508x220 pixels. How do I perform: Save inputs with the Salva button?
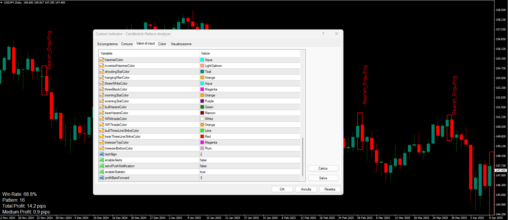click(323, 178)
